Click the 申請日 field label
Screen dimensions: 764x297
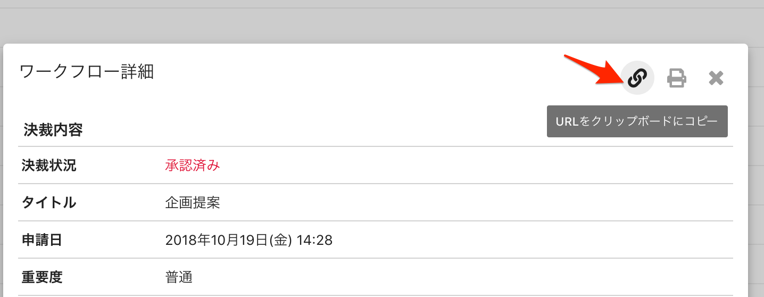[x=42, y=240]
